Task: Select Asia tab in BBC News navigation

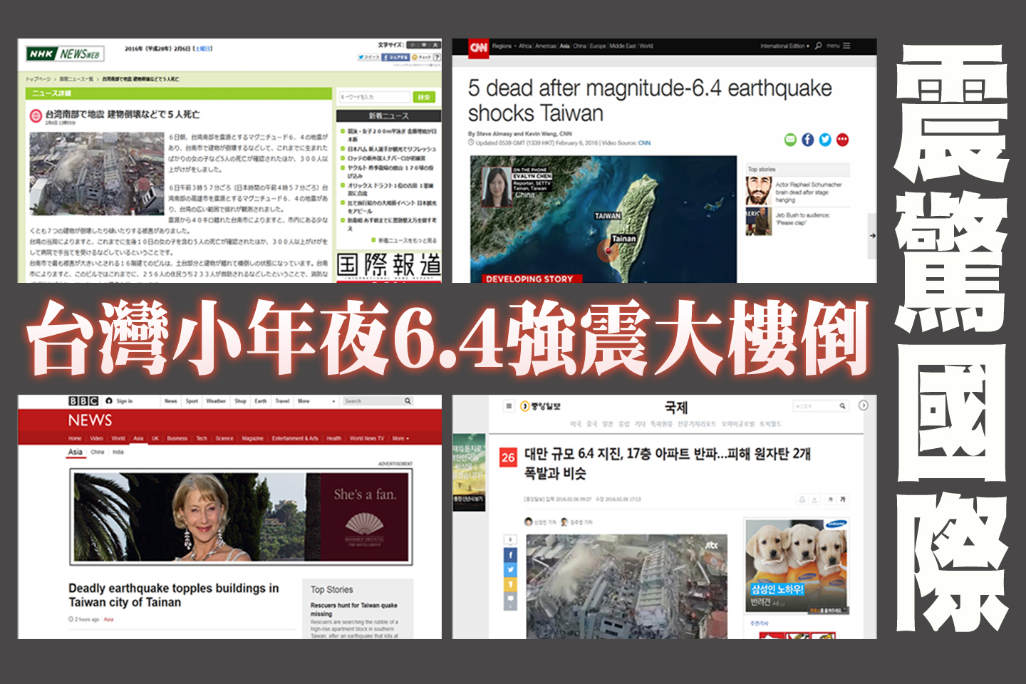Action: click(138, 438)
